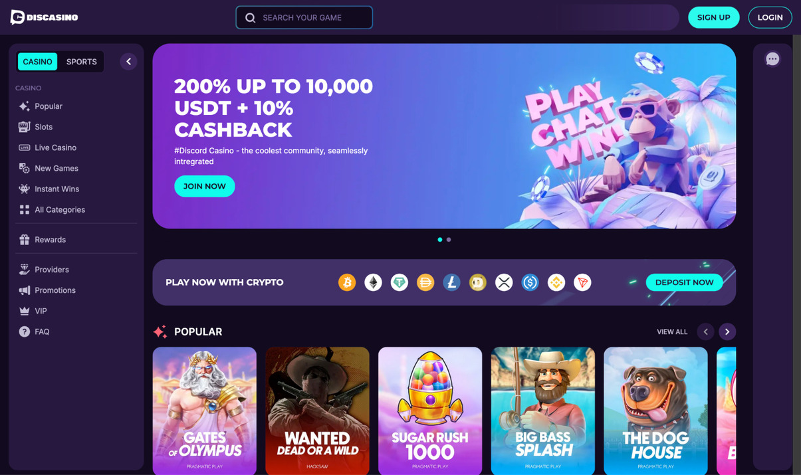Open the chat bubble icon
Screen dimensions: 801x475
pyautogui.click(x=772, y=59)
